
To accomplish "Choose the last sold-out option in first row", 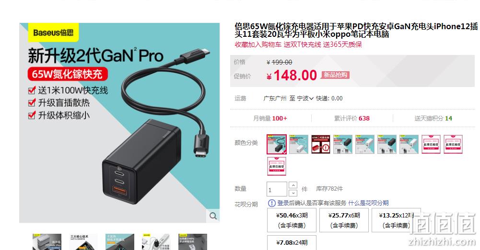I will pyautogui.click(x=453, y=144).
